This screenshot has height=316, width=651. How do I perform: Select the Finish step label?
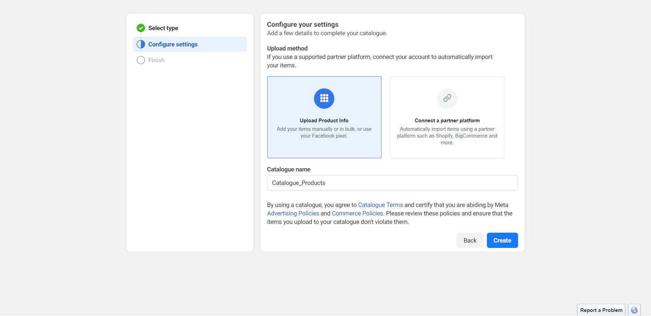[x=156, y=60]
